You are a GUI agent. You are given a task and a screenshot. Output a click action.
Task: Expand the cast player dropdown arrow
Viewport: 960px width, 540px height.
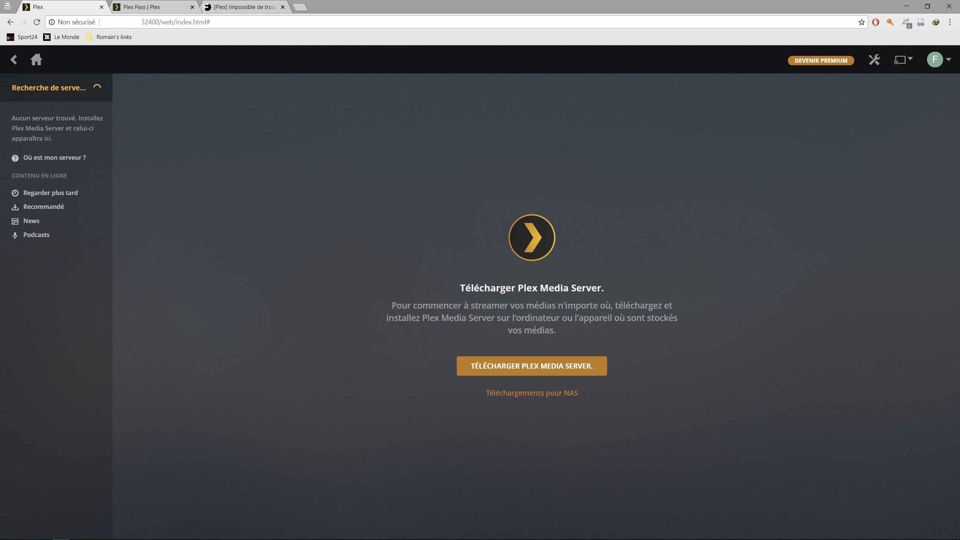[x=910, y=59]
